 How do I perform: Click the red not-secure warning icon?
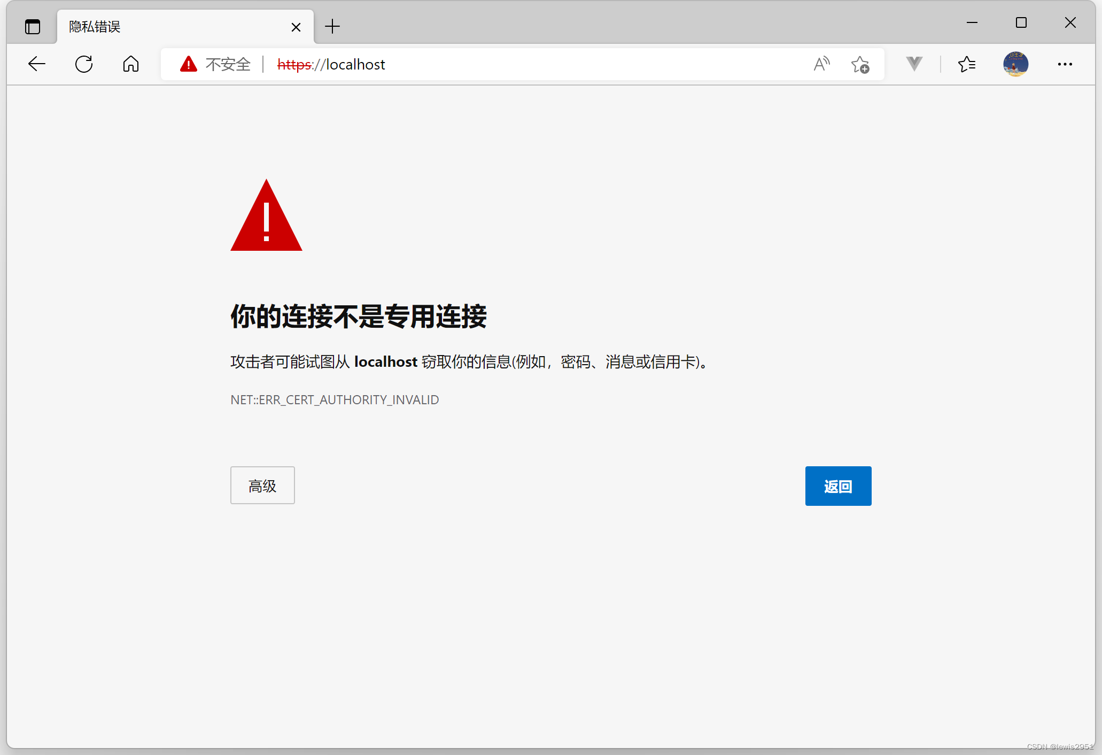click(188, 64)
